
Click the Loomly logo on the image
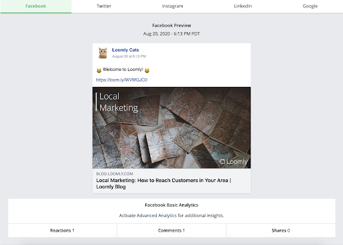[234, 161]
